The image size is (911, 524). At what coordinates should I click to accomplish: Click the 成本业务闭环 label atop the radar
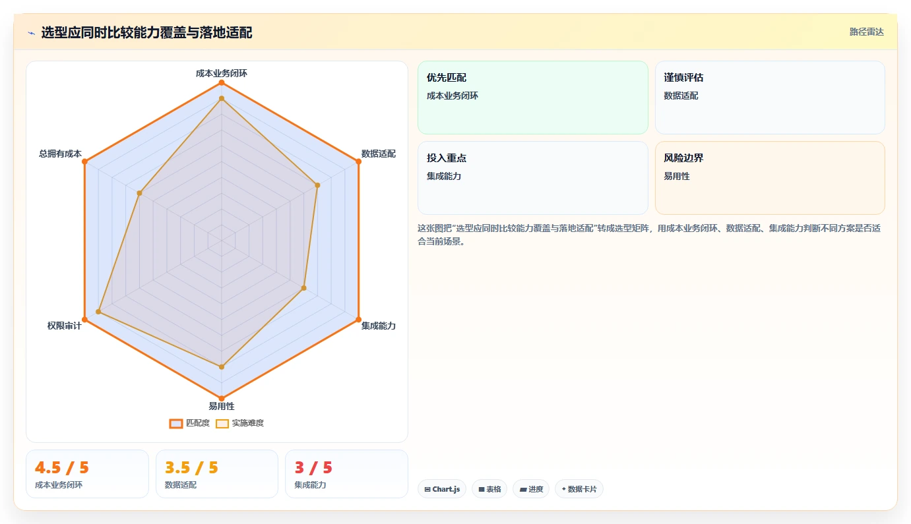[x=222, y=73]
